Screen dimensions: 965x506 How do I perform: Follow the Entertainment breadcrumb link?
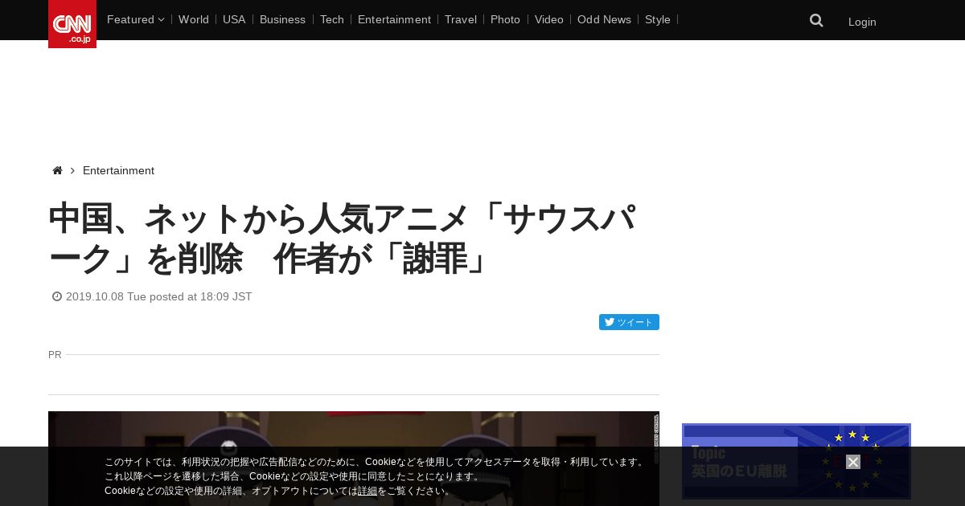[118, 171]
